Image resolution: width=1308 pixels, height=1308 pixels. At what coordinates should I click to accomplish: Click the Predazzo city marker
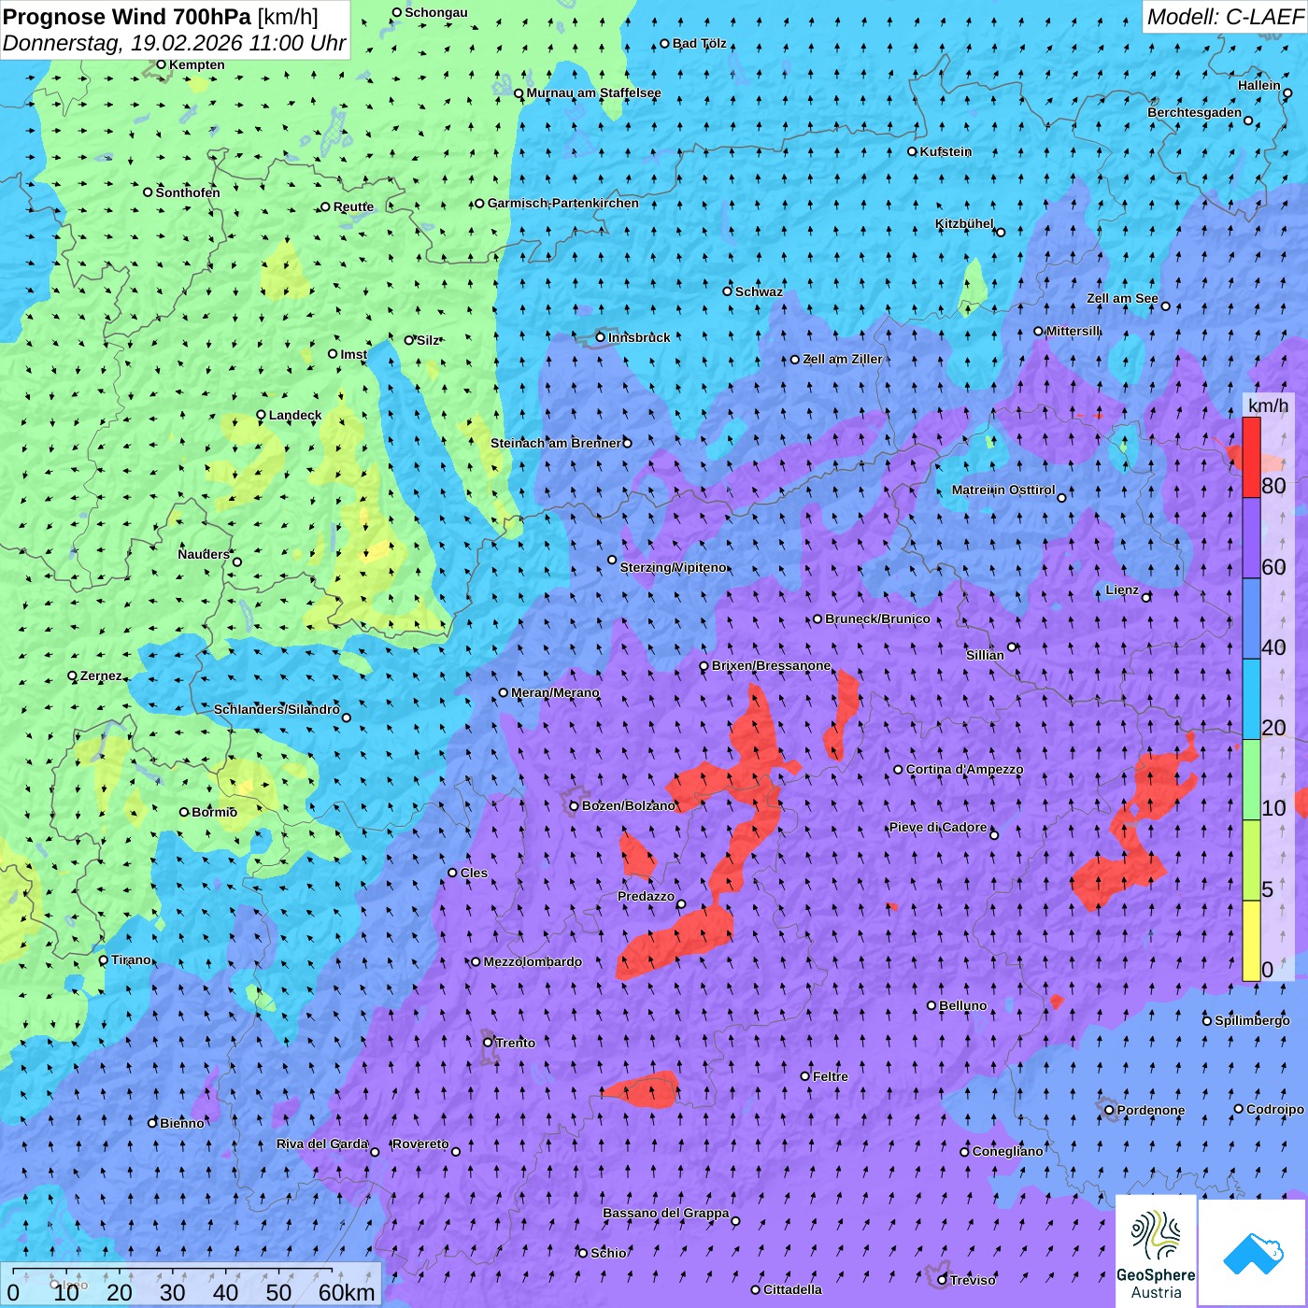point(681,903)
